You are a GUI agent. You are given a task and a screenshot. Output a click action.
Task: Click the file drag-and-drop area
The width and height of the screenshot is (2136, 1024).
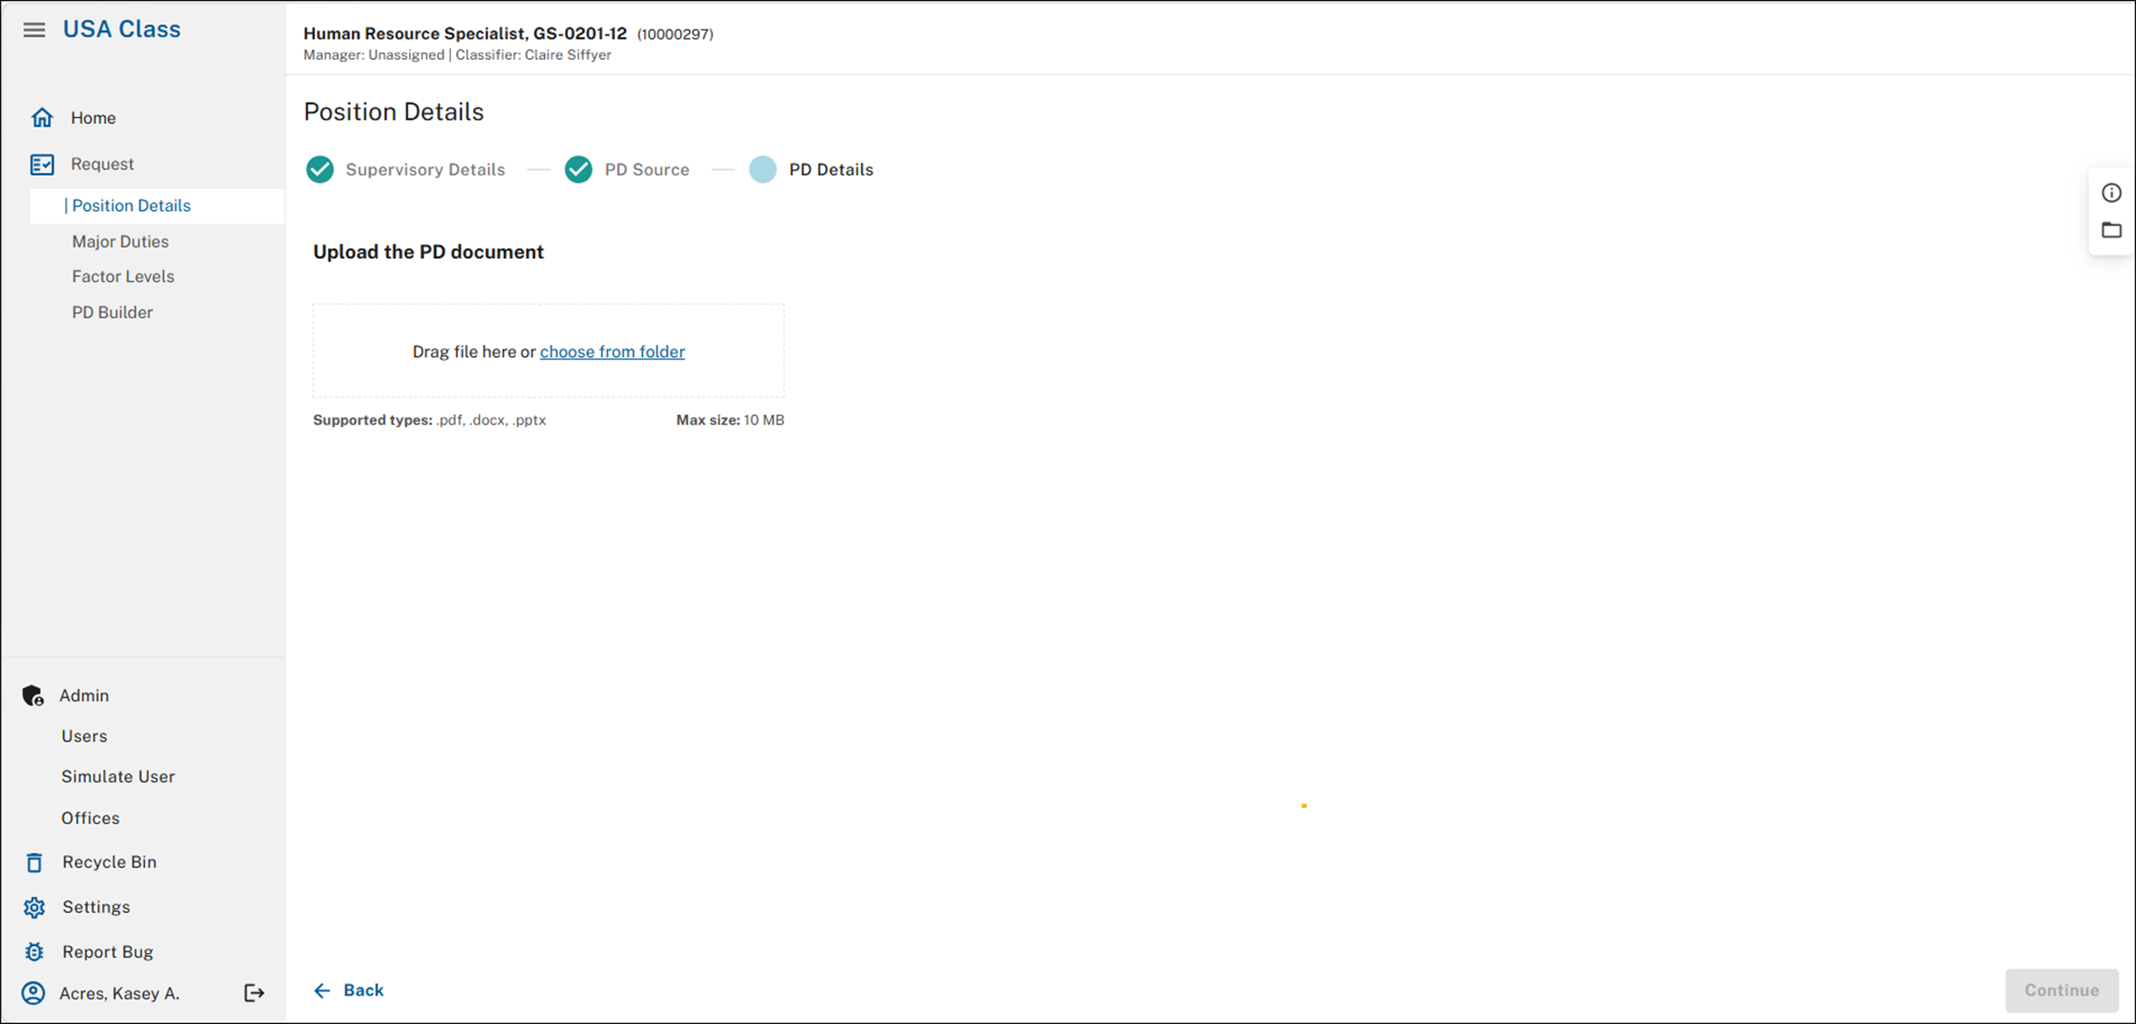[x=548, y=351]
